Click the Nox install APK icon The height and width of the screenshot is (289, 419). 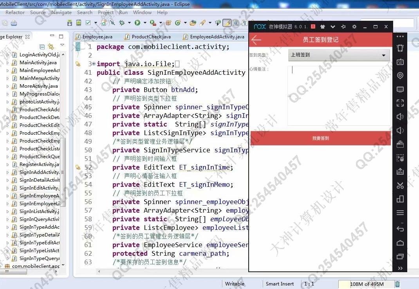click(x=400, y=172)
